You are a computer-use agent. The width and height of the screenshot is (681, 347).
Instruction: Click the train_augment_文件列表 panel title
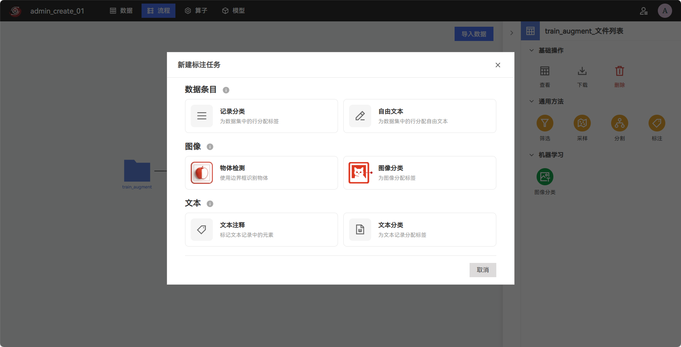(x=584, y=31)
